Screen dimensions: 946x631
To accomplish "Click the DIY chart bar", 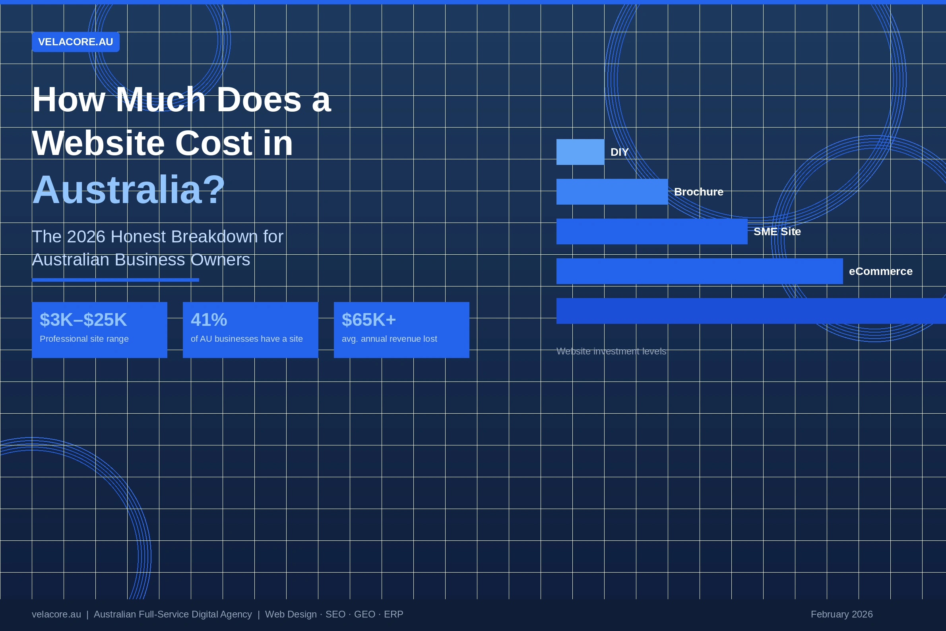I will 580,152.
